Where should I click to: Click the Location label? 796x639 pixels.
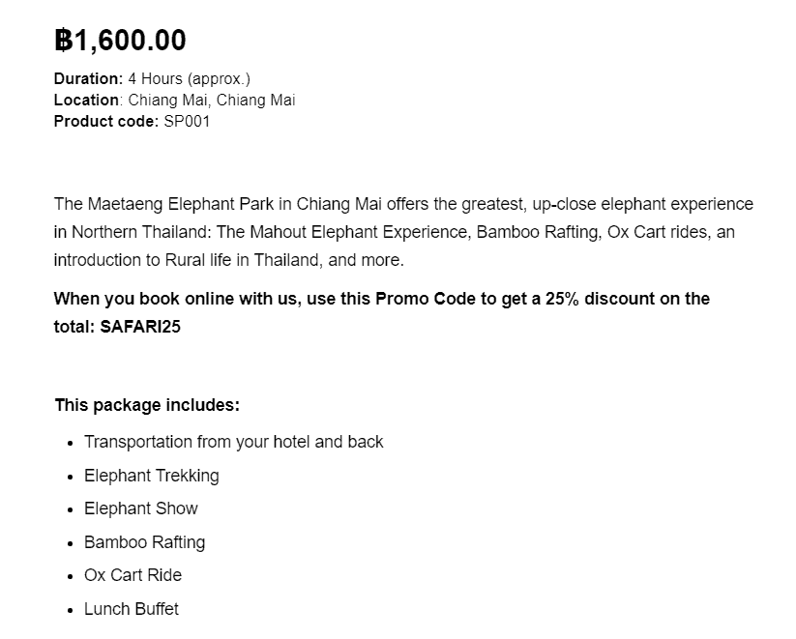(86, 100)
